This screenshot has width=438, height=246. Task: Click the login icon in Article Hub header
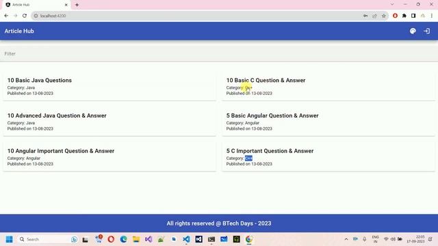pos(426,31)
